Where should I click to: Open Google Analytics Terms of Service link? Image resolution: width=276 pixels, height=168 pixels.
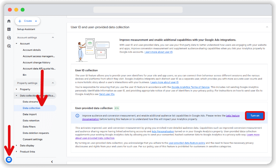pos(190,87)
